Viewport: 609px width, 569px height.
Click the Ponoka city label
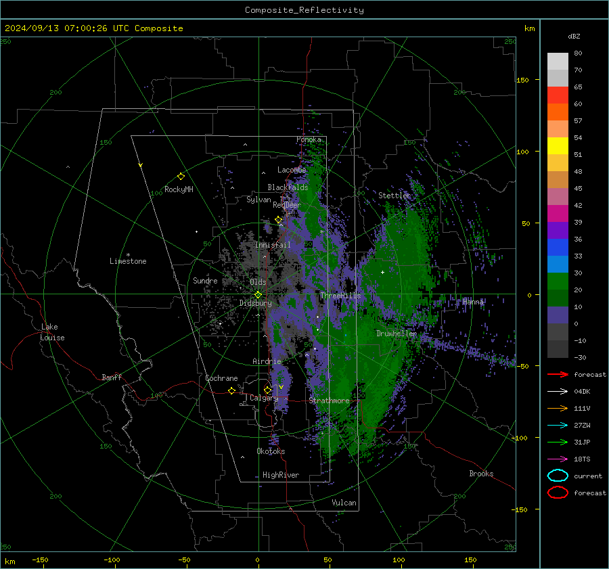(x=309, y=139)
